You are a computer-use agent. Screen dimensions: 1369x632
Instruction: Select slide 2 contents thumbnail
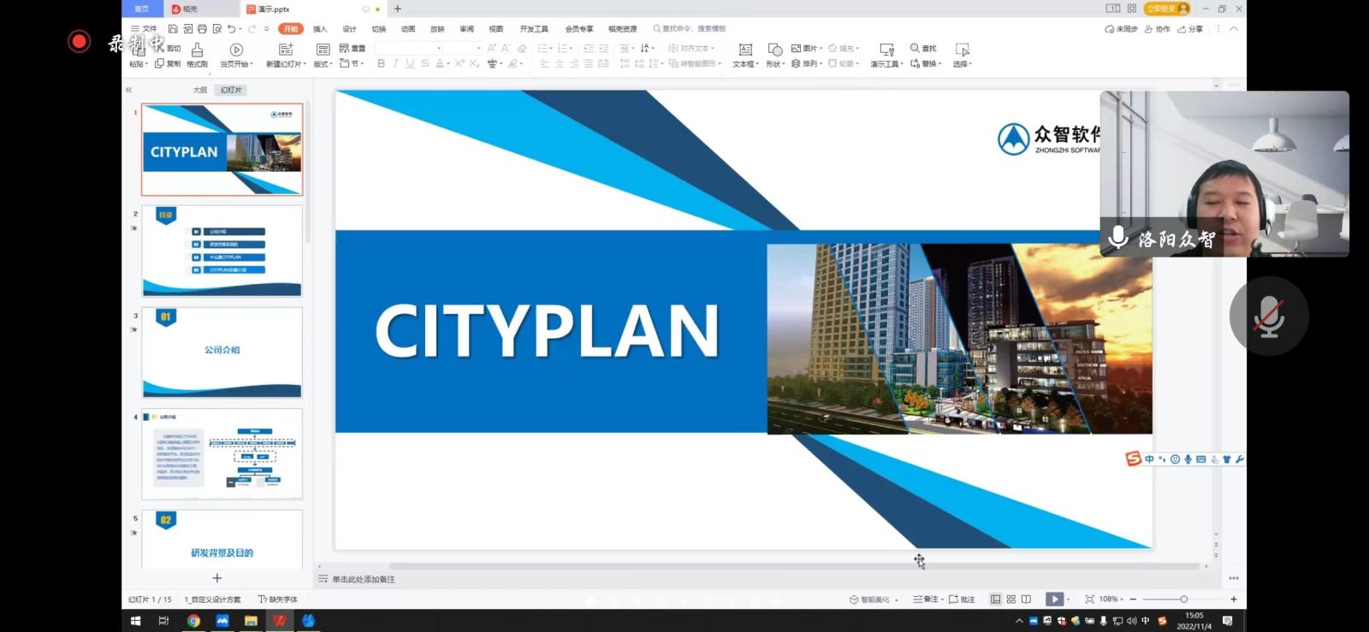[x=222, y=251]
